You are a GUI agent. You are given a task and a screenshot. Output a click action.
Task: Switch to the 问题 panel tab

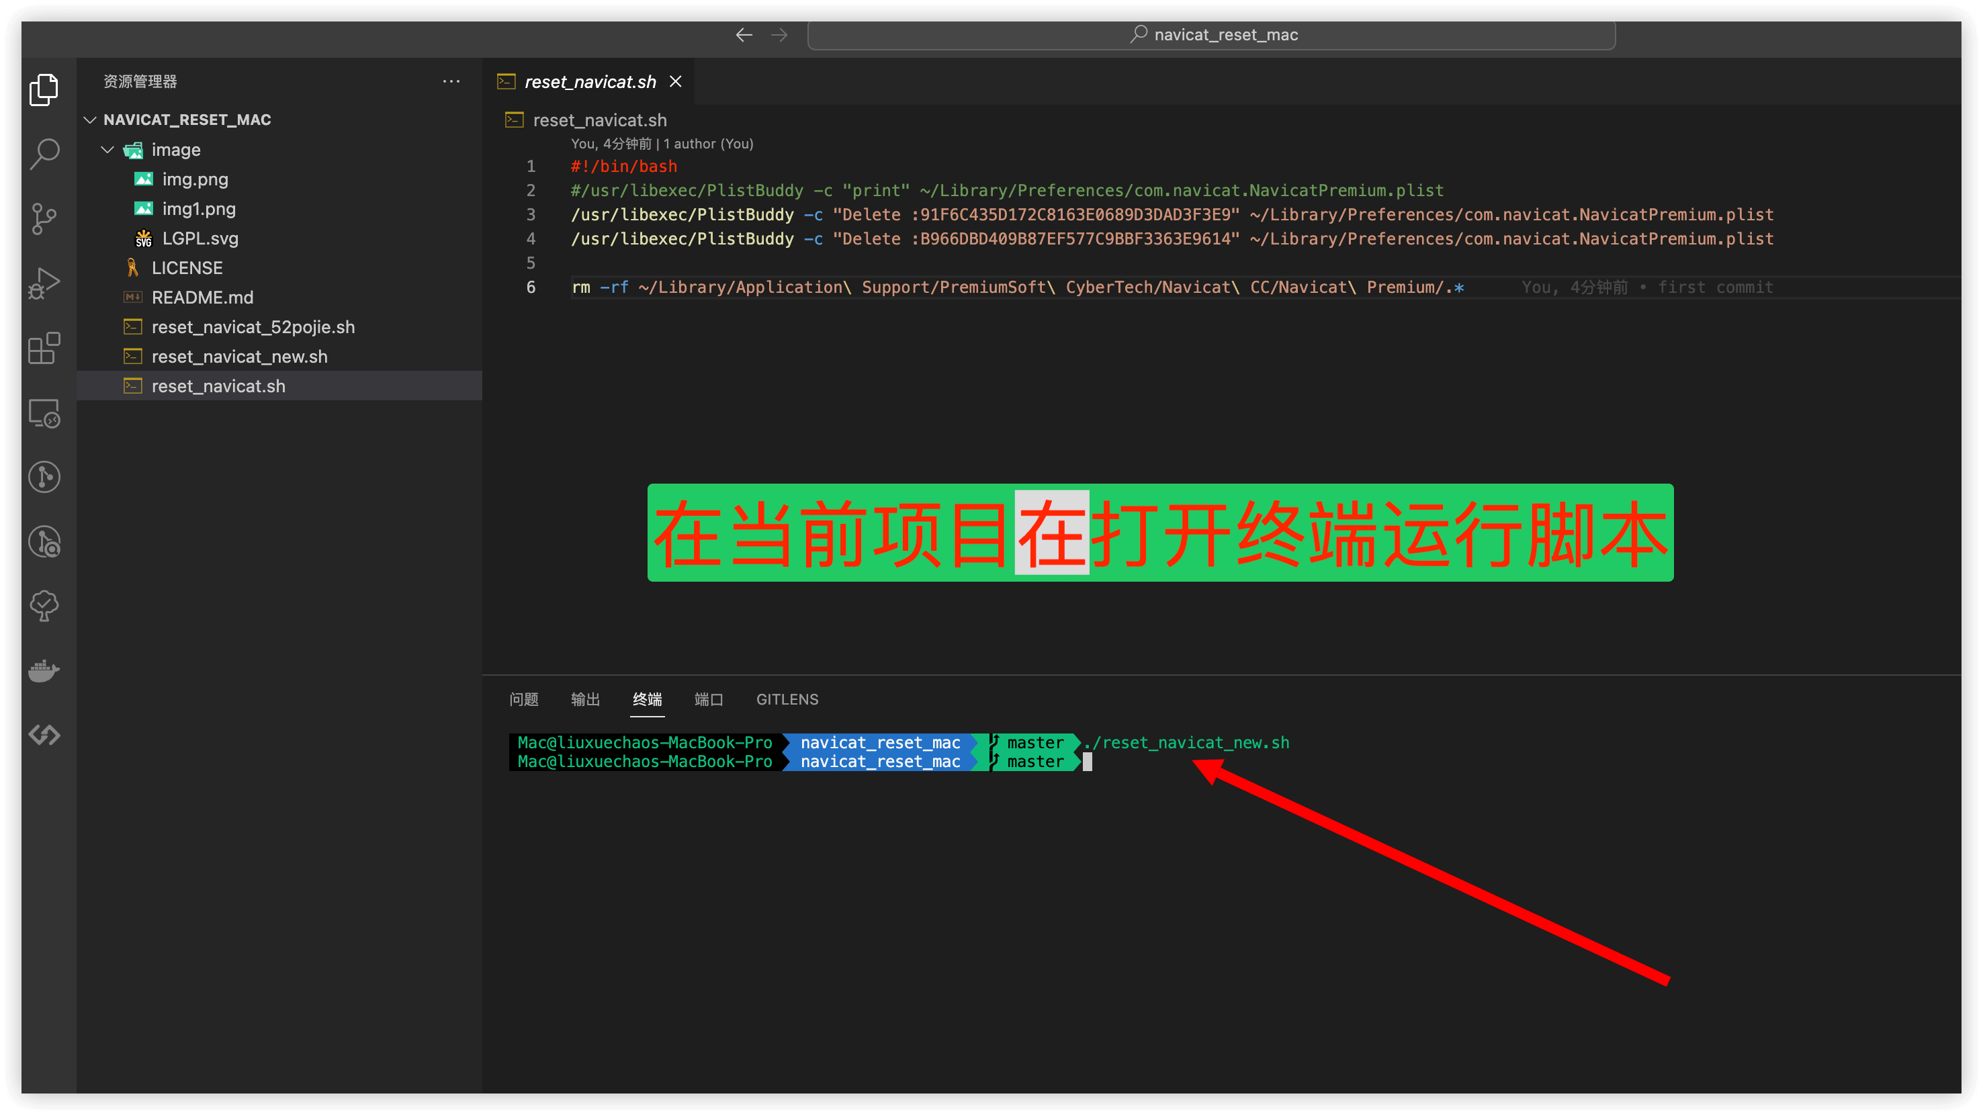pos(523,699)
